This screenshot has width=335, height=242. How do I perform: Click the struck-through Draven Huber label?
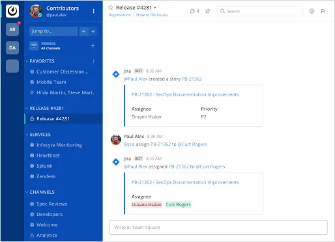pos(147,204)
